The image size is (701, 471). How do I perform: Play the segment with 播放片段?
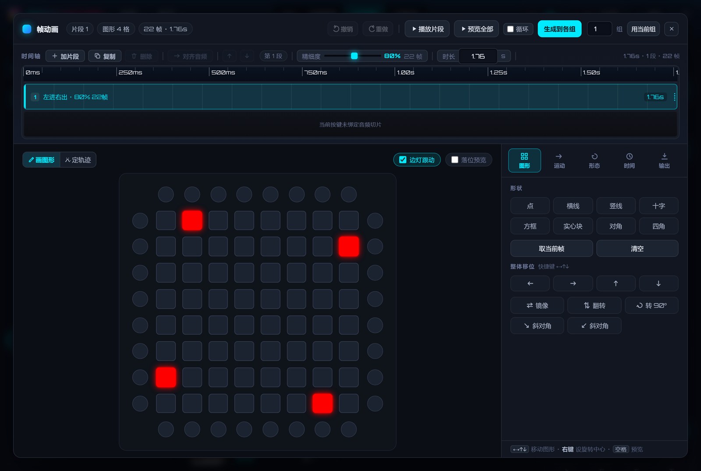(x=428, y=29)
